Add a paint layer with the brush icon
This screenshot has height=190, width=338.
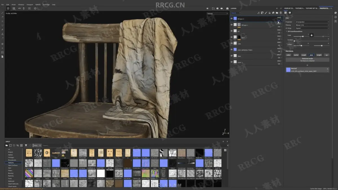[x=266, y=13]
